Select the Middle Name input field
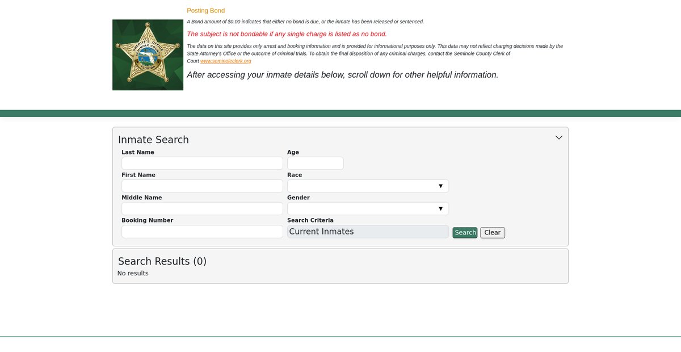681x352 pixels. (202, 209)
